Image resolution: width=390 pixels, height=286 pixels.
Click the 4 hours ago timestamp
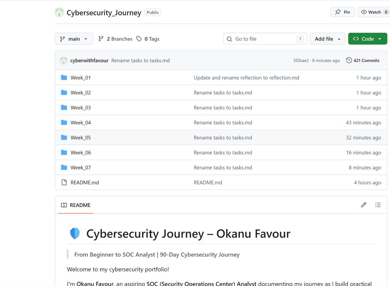[x=368, y=182]
